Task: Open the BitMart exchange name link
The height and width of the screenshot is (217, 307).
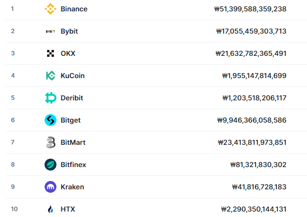Action: (x=73, y=142)
